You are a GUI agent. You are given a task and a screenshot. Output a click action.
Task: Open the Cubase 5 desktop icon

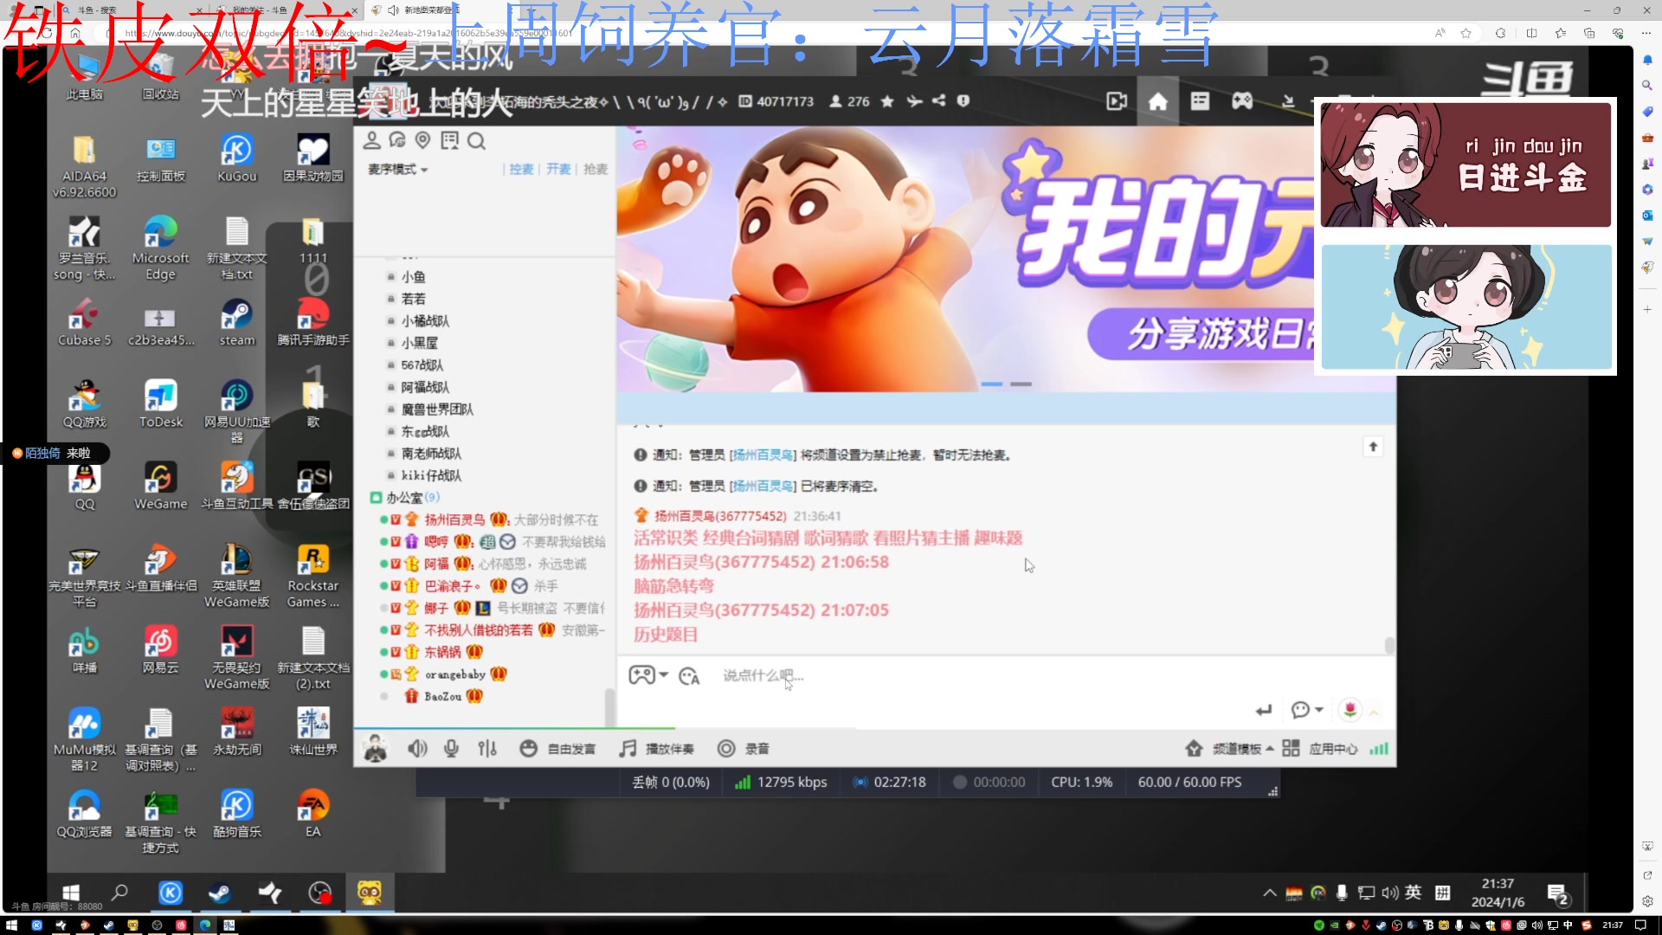point(84,322)
